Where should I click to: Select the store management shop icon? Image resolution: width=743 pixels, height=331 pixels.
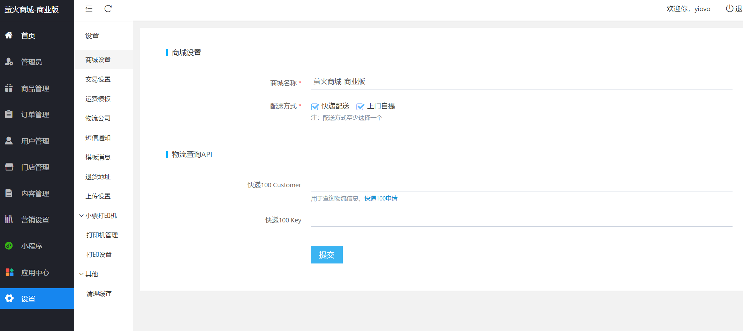click(9, 167)
